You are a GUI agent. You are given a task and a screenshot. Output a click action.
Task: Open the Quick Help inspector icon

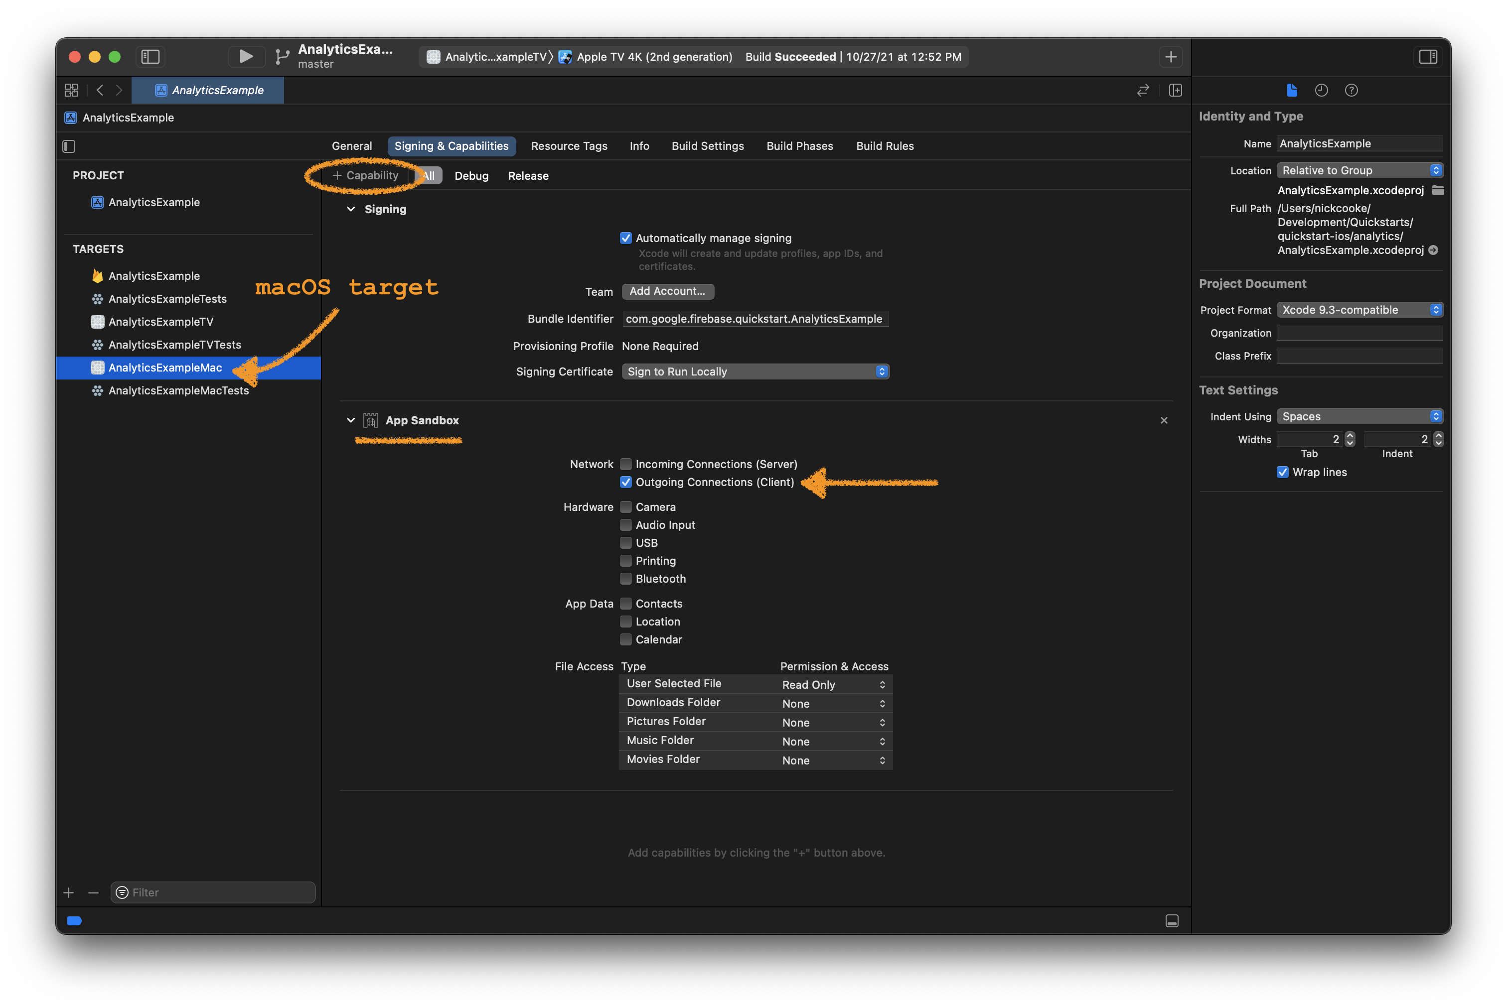(1351, 91)
